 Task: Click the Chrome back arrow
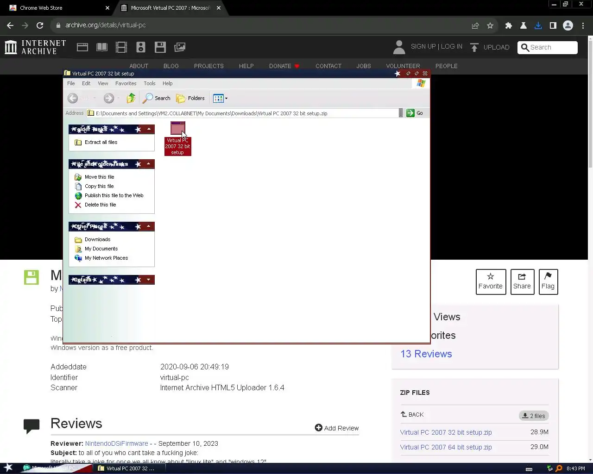(x=10, y=25)
